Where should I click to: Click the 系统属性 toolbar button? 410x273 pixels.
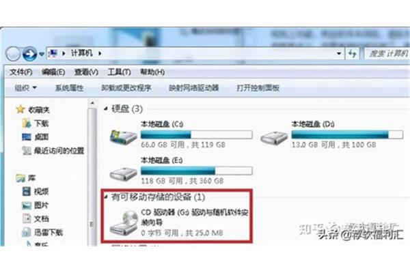(69, 88)
